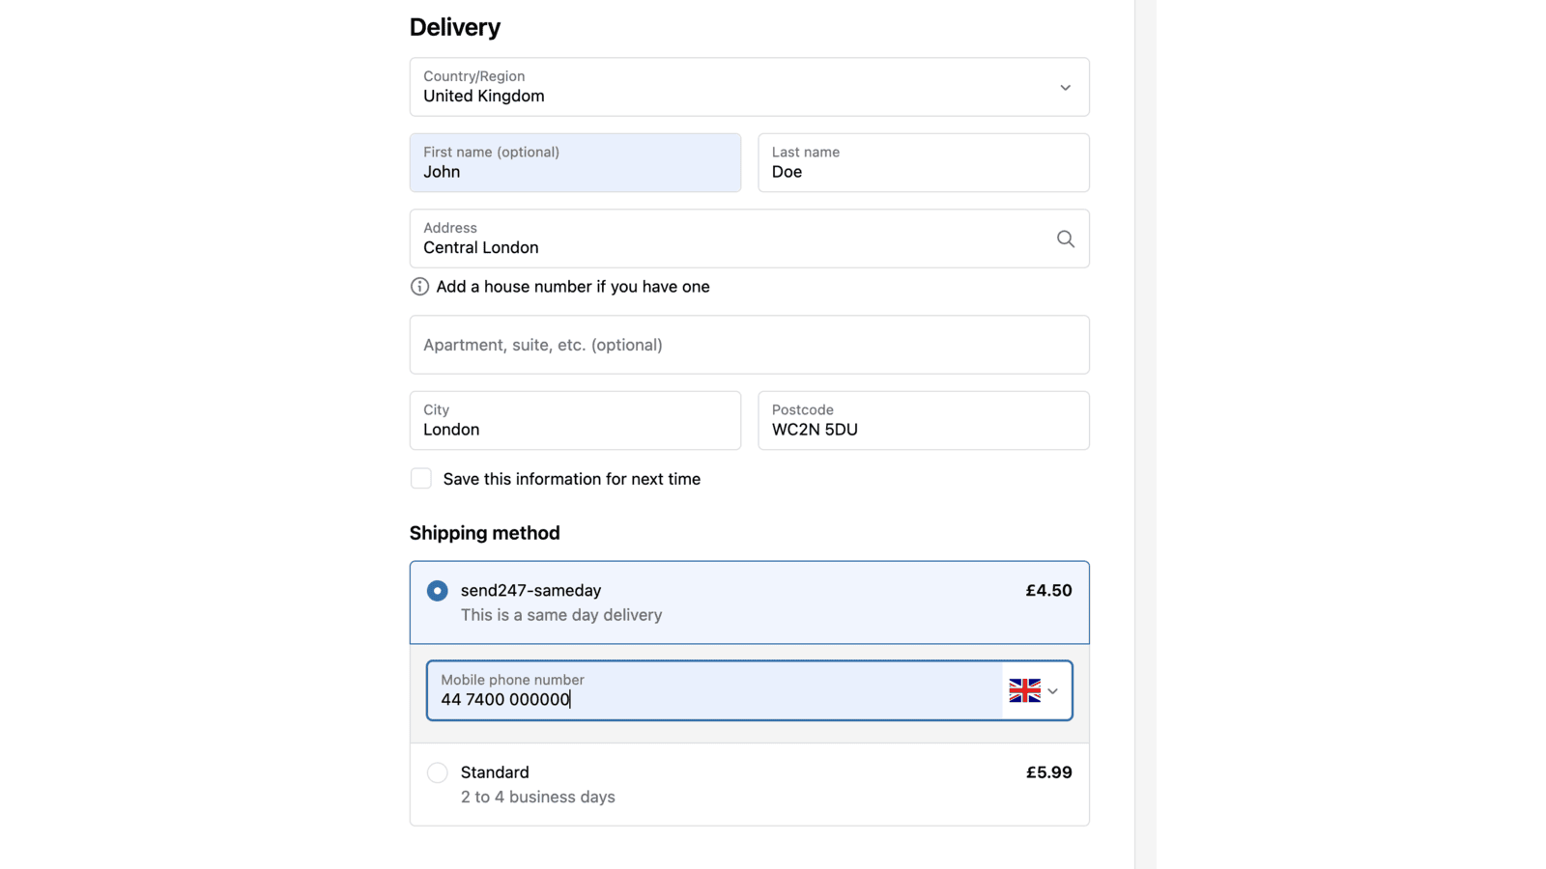Click the Save this information label text
Viewport: 1546px width, 869px height.
point(571,479)
